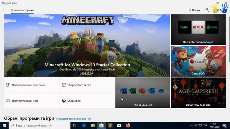Screen dimensions: 230x129
Task: Open the volume control in the tray
Action: 195,125
